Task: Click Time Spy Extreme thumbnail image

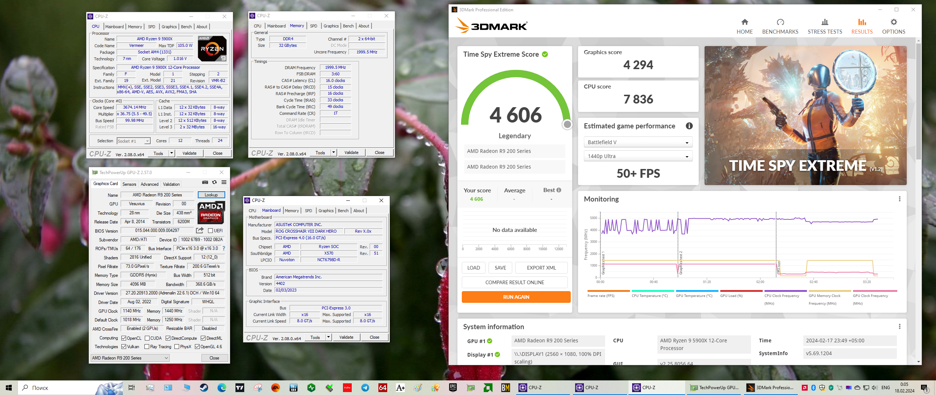Action: click(x=805, y=116)
